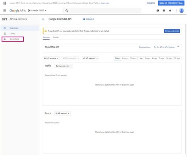Click the yellow warning triangle icon

[45, 31]
